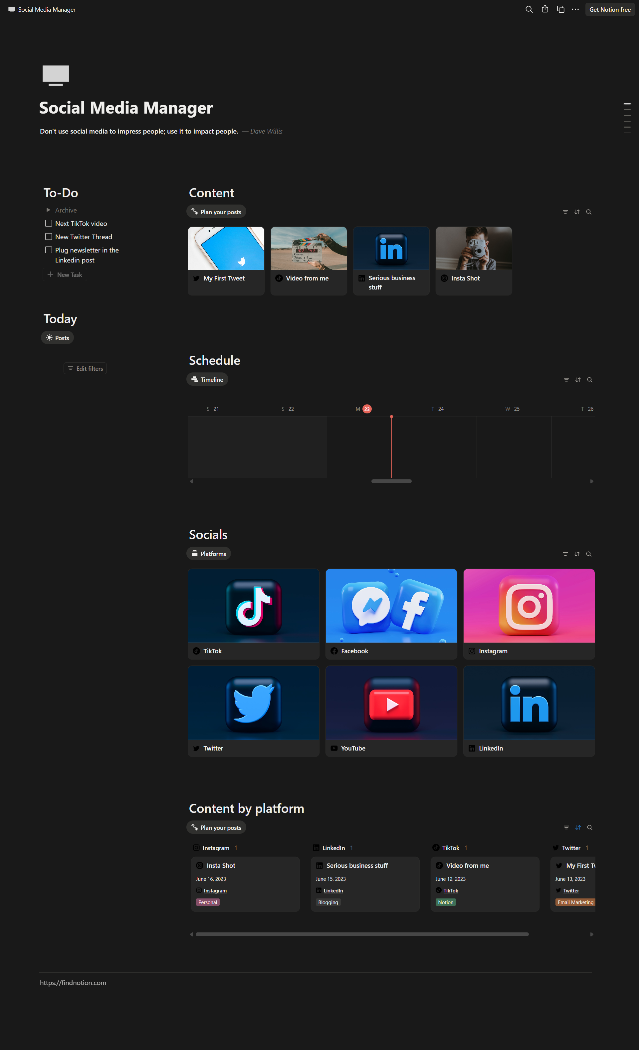
Task: Open the Insta Shot gallery card
Action: tap(474, 261)
